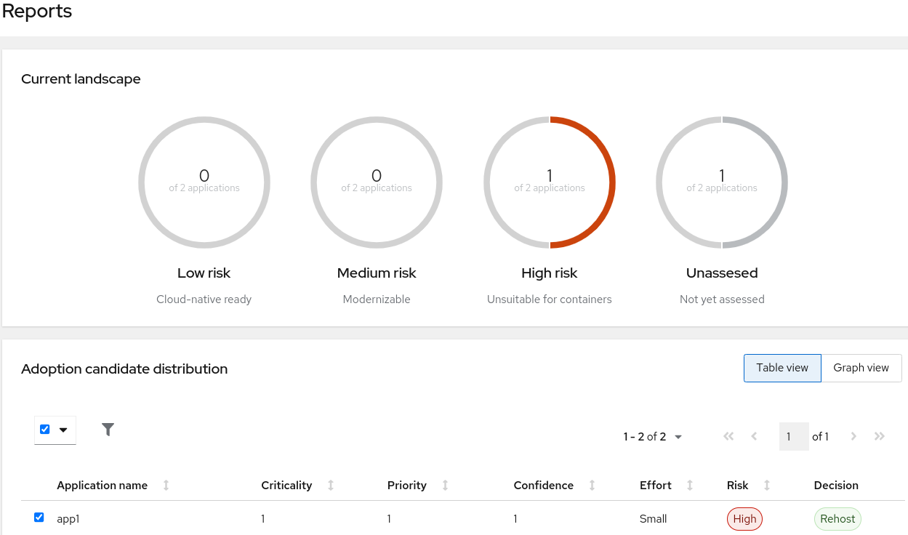Go to first page arrows
This screenshot has height=535, width=908.
coord(728,436)
